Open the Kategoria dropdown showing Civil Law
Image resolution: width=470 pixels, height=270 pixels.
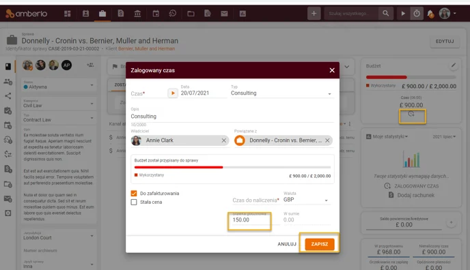click(x=59, y=104)
